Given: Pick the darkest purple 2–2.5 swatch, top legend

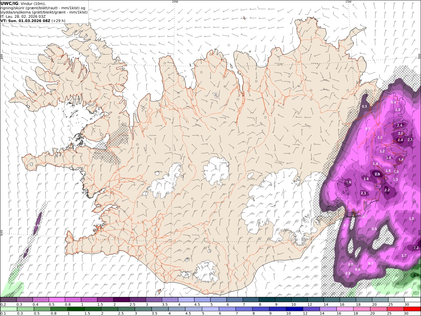Looking at the screenshot, I should [121, 300].
